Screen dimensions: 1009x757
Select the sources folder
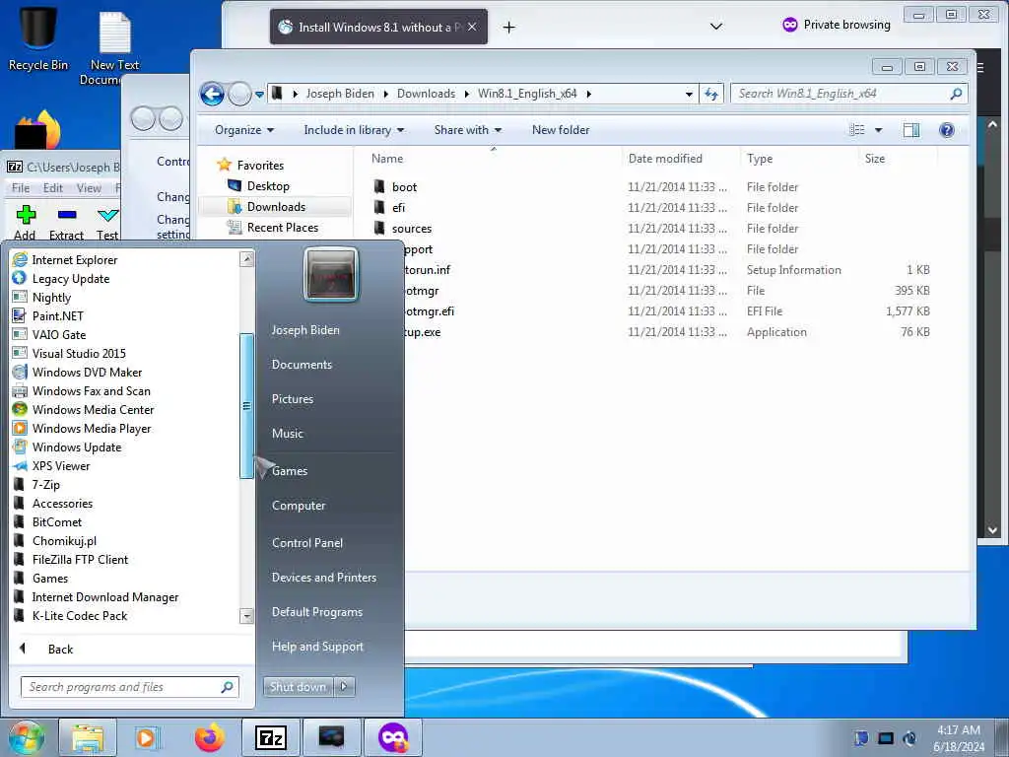pos(412,229)
